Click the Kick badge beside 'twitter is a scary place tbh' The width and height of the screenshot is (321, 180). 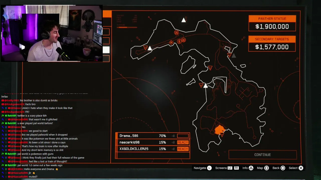click(x=6, y=116)
